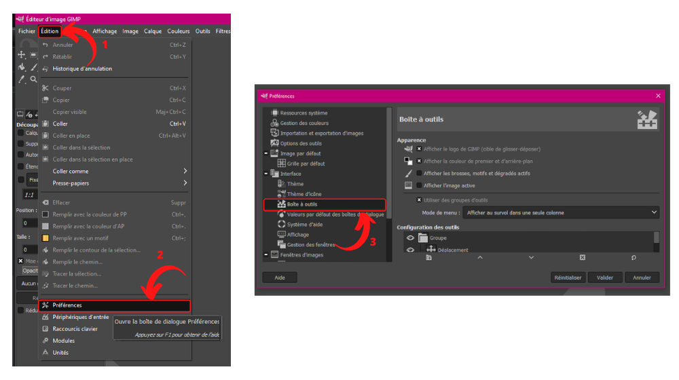
Task: Select the Color Picker tool in toolbox
Action: [21, 79]
